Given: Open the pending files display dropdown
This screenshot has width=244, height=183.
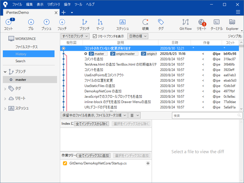Looking at the screenshot, I should tap(94, 115).
